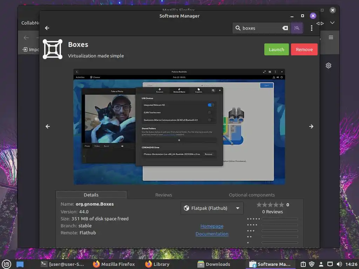This screenshot has height=269, width=359.
Task: Switch to the terminal taskbar window
Action: (62, 264)
